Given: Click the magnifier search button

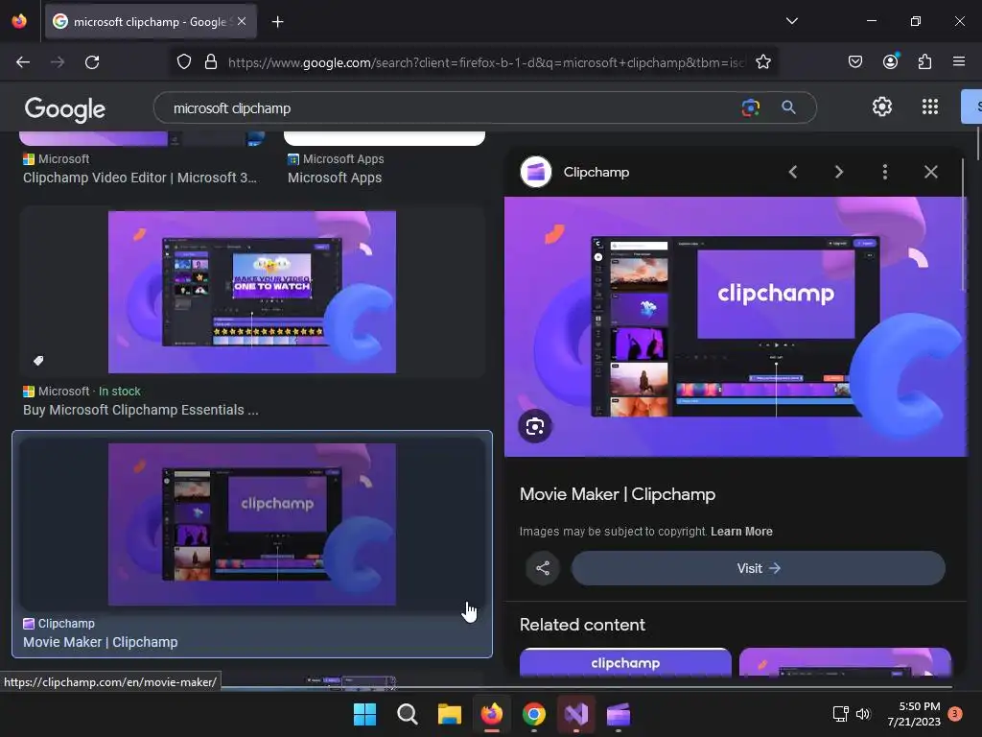Looking at the screenshot, I should point(788,107).
